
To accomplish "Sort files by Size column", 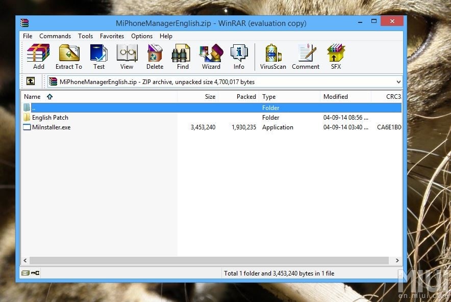I will [x=198, y=97].
